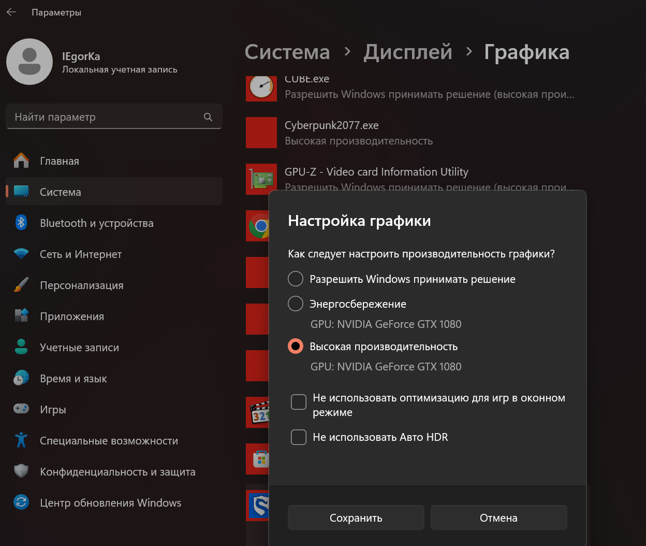Click the Найти параметр search field
646x546 pixels.
click(114, 117)
